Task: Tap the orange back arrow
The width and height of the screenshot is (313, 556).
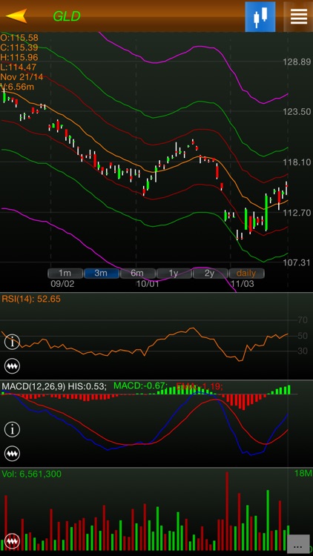Action: click(x=16, y=16)
